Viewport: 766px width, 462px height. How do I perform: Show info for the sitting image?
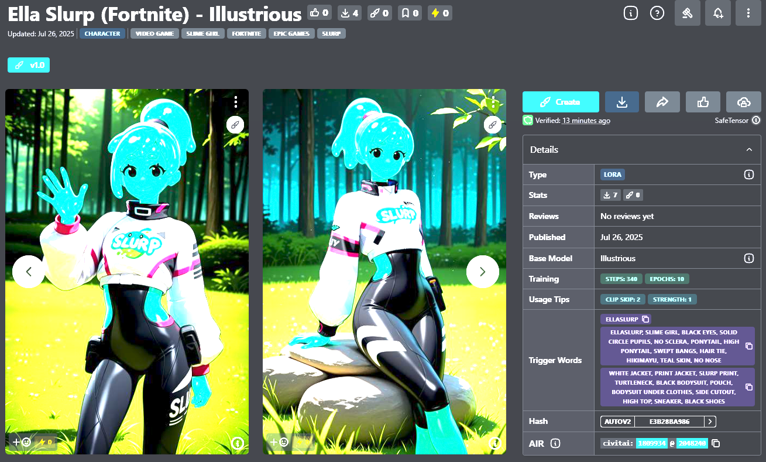[495, 443]
